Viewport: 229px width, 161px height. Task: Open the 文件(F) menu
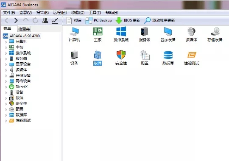9,13
